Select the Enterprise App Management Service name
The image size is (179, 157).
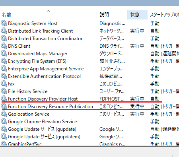[46, 69]
